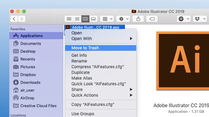
Task: Toggle Use Groups in context menu
Action: 101,114
